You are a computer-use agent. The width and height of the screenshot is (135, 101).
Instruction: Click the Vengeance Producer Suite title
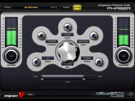(x=114, y=5)
